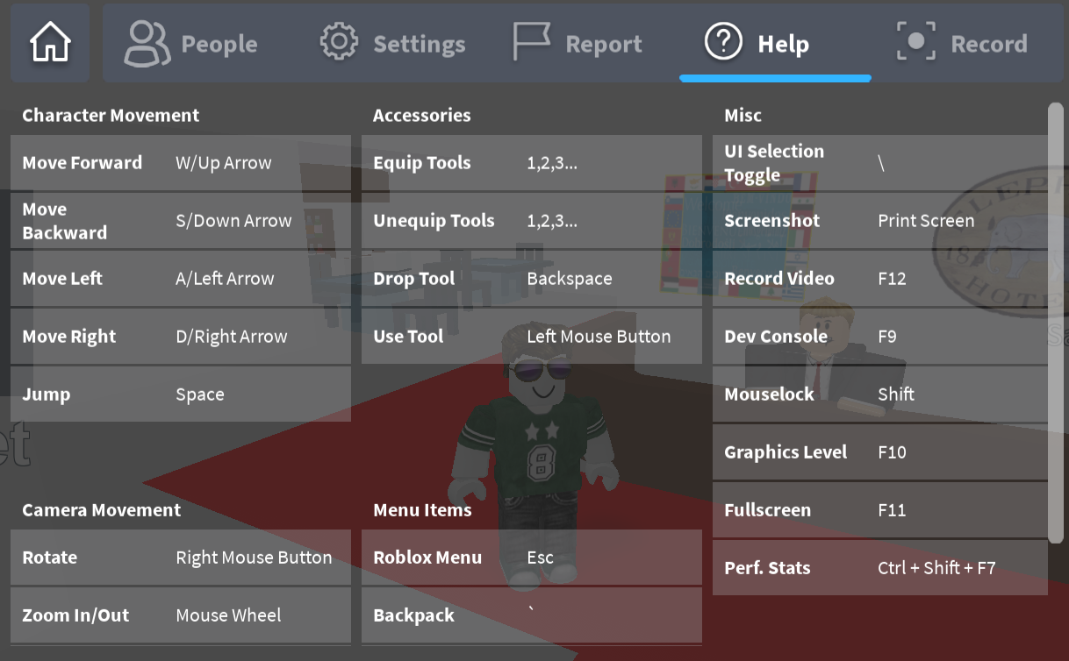1069x661 pixels.
Task: Click the Backspace key binding
Action: pyautogui.click(x=570, y=279)
